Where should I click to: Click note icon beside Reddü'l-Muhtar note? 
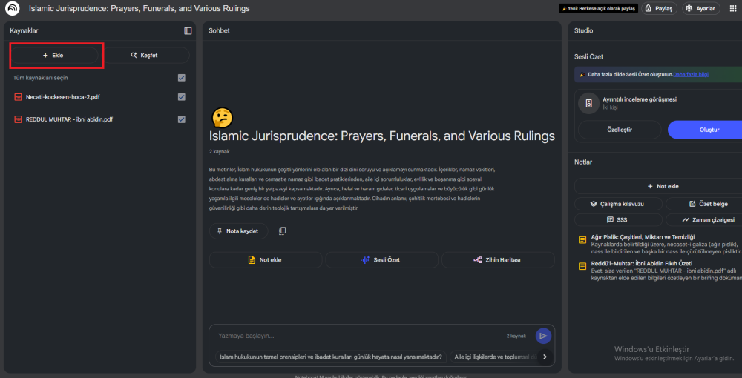[582, 266]
